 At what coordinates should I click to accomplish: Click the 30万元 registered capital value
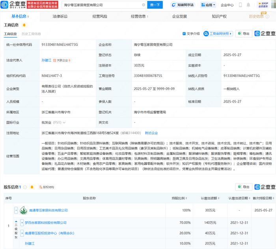pyautogui.click(x=139, y=66)
